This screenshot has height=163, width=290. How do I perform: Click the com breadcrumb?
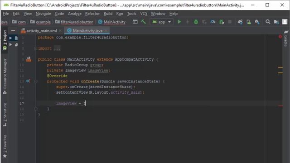[19, 22]
